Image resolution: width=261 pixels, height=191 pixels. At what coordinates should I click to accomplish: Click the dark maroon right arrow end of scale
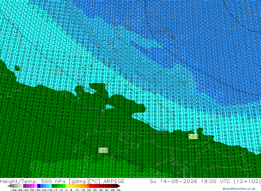(x=119, y=186)
